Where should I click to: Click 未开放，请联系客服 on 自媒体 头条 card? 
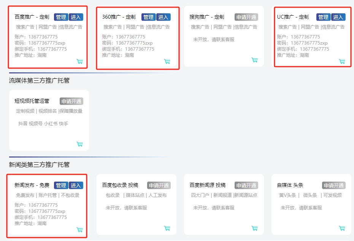[x=301, y=208]
